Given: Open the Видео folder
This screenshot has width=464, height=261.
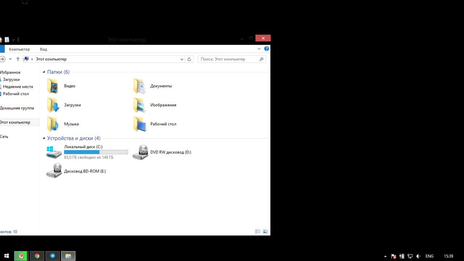Looking at the screenshot, I should pos(61,86).
